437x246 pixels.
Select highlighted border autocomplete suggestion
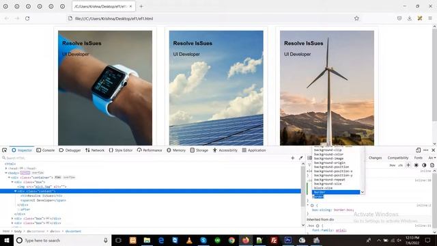coord(336,192)
